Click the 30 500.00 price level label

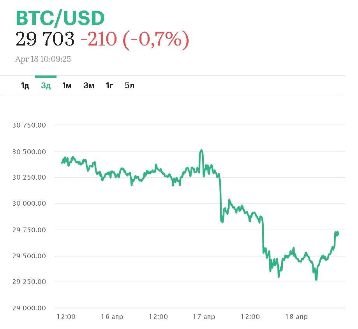(x=29, y=152)
